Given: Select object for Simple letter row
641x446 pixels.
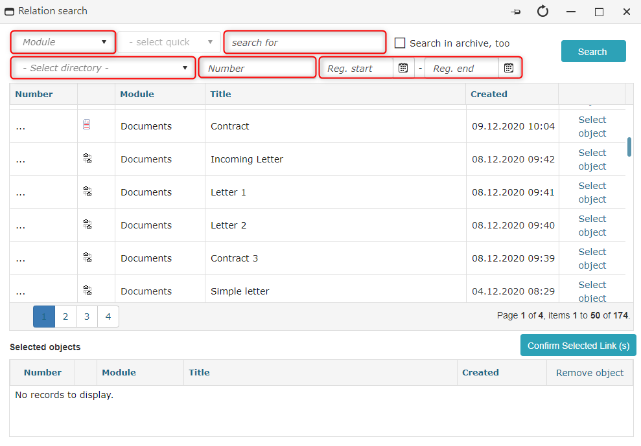Looking at the screenshot, I should (592, 291).
